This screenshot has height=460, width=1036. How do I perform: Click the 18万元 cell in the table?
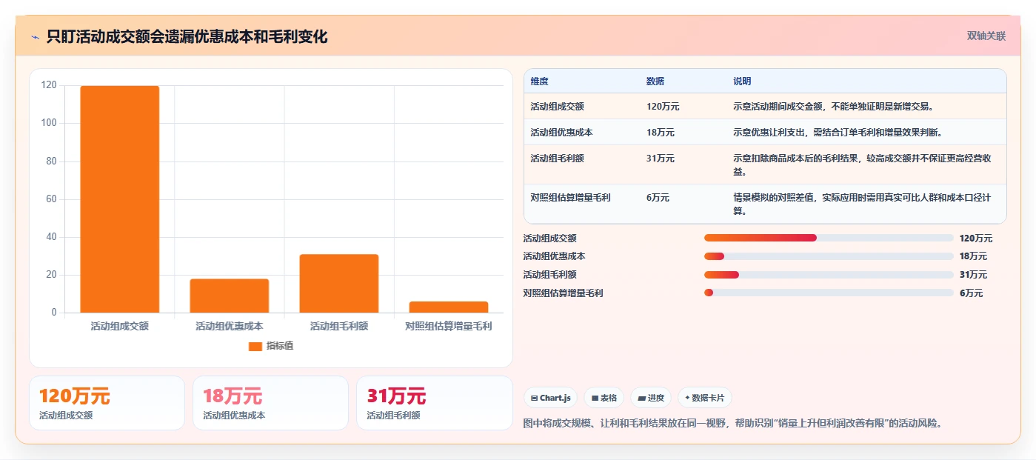(661, 133)
